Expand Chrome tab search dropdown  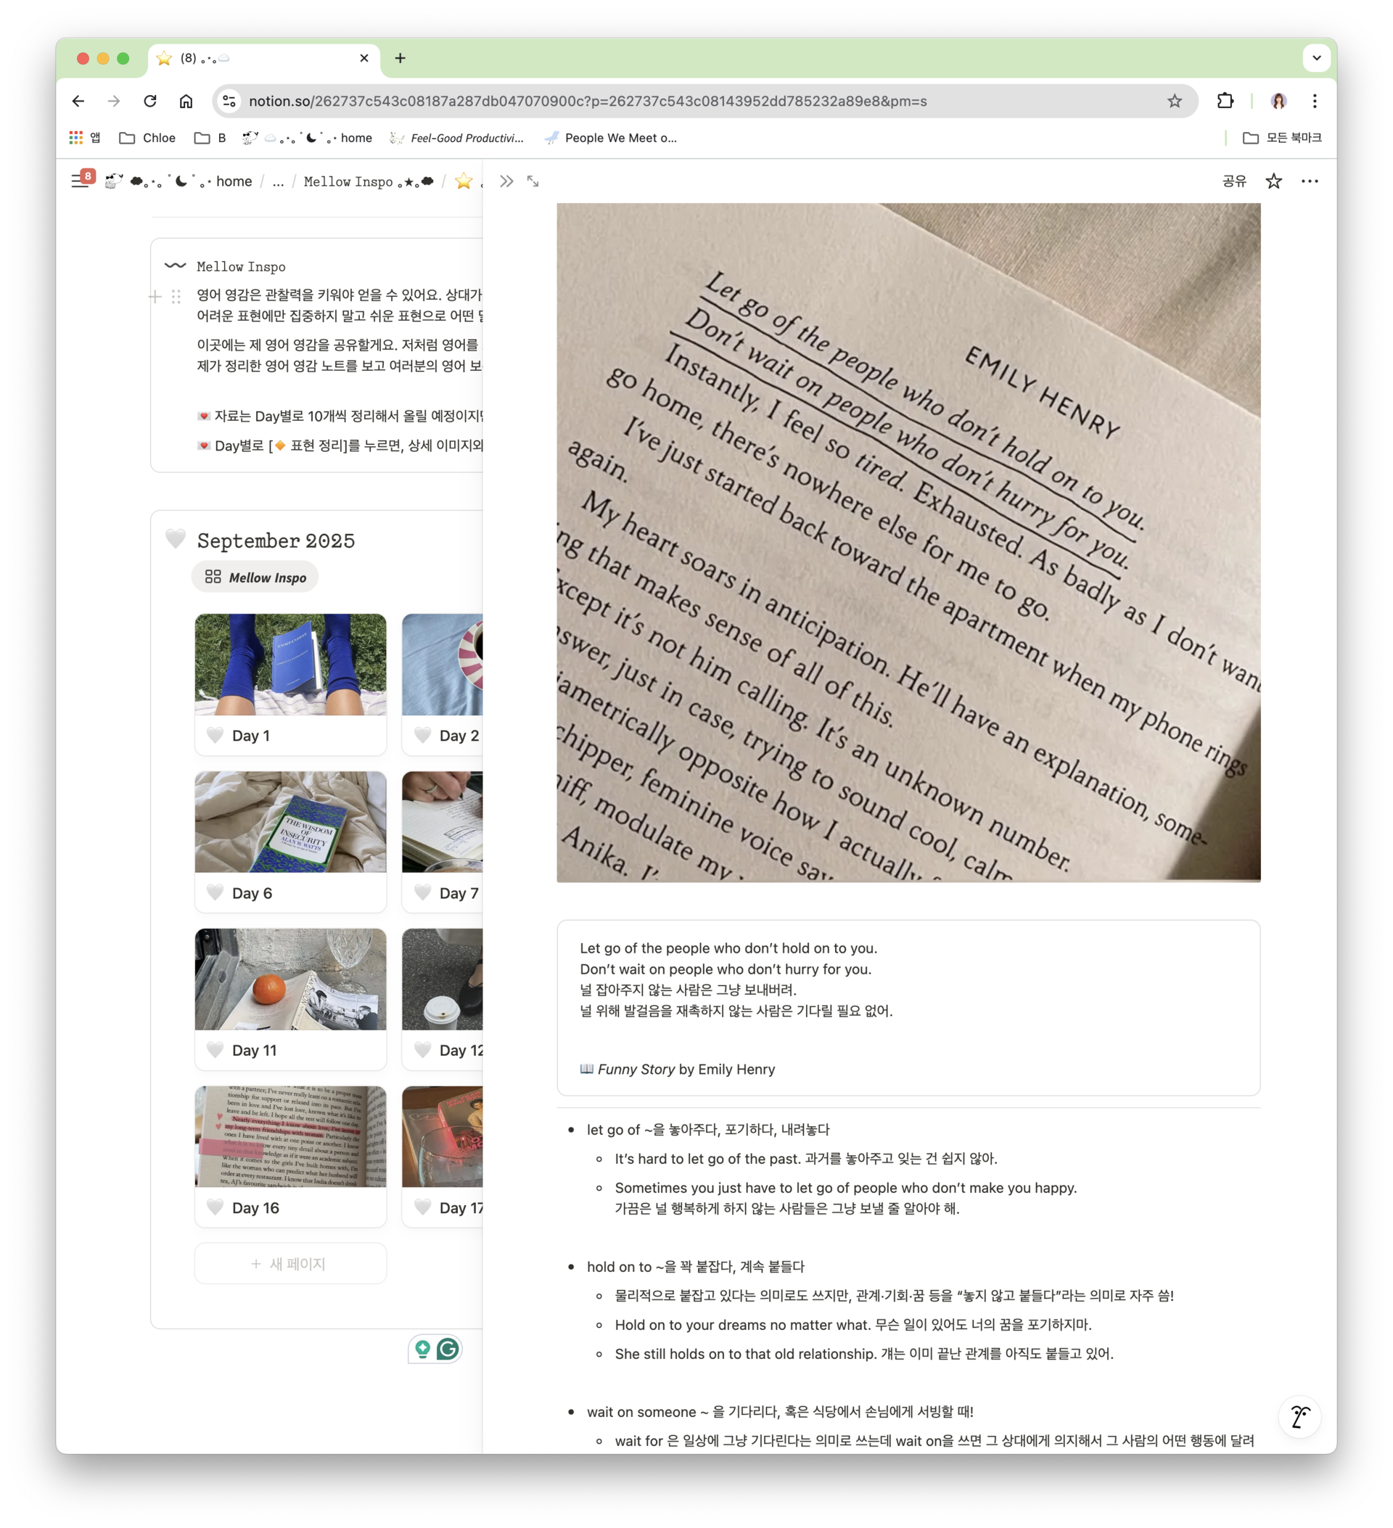click(1316, 57)
